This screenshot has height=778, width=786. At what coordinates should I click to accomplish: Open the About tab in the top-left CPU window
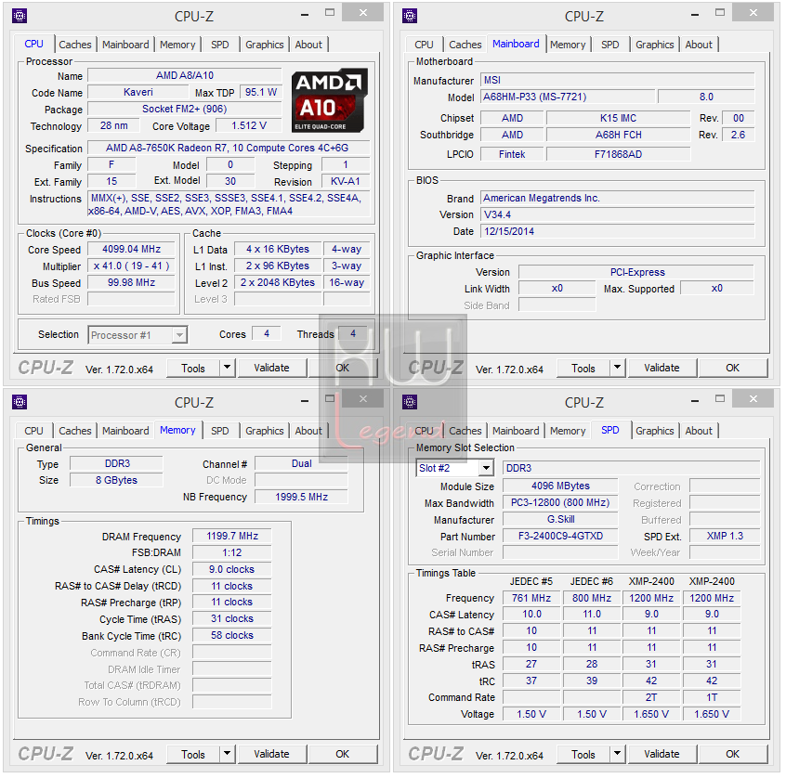tap(308, 45)
